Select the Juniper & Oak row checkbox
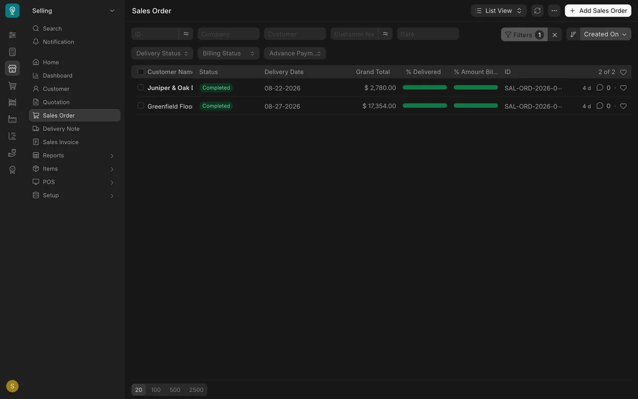 tap(141, 87)
